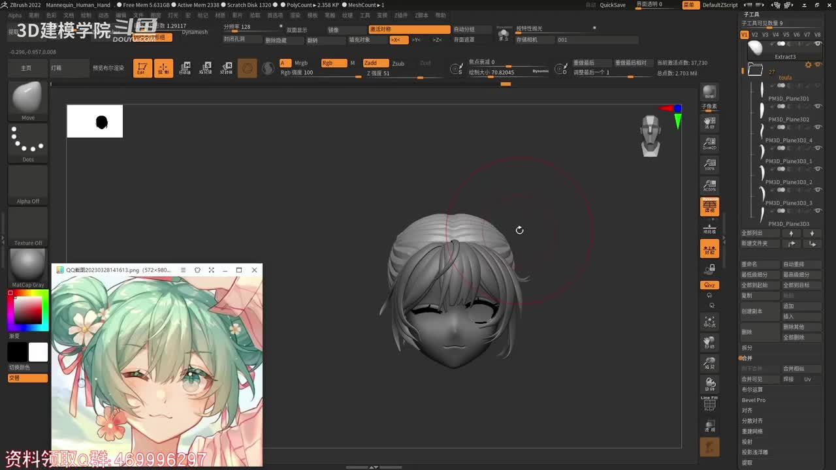Click the QuickSave button
The width and height of the screenshot is (836, 470).
tap(613, 5)
